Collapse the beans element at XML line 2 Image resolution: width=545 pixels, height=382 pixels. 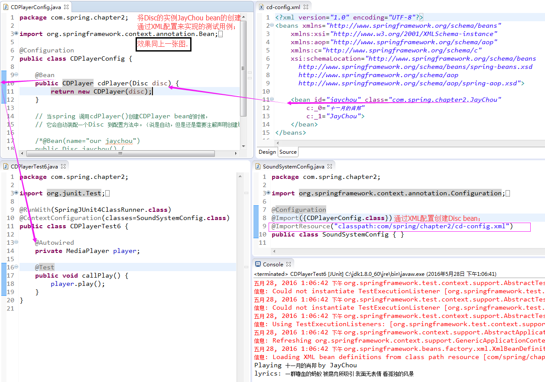pyautogui.click(x=272, y=26)
